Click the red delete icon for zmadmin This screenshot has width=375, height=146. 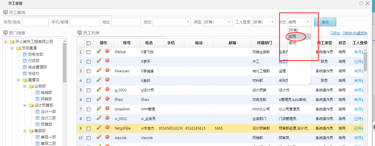(107, 108)
